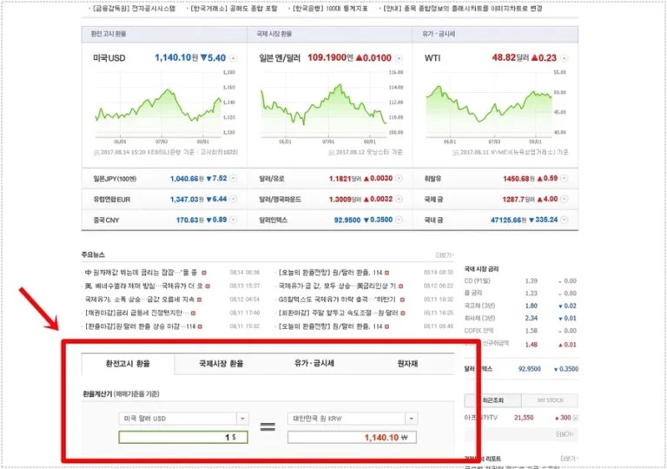Viewport: 667px width, 469px height.
Task: Click 유럽연합EUR currency label
Action: (112, 199)
